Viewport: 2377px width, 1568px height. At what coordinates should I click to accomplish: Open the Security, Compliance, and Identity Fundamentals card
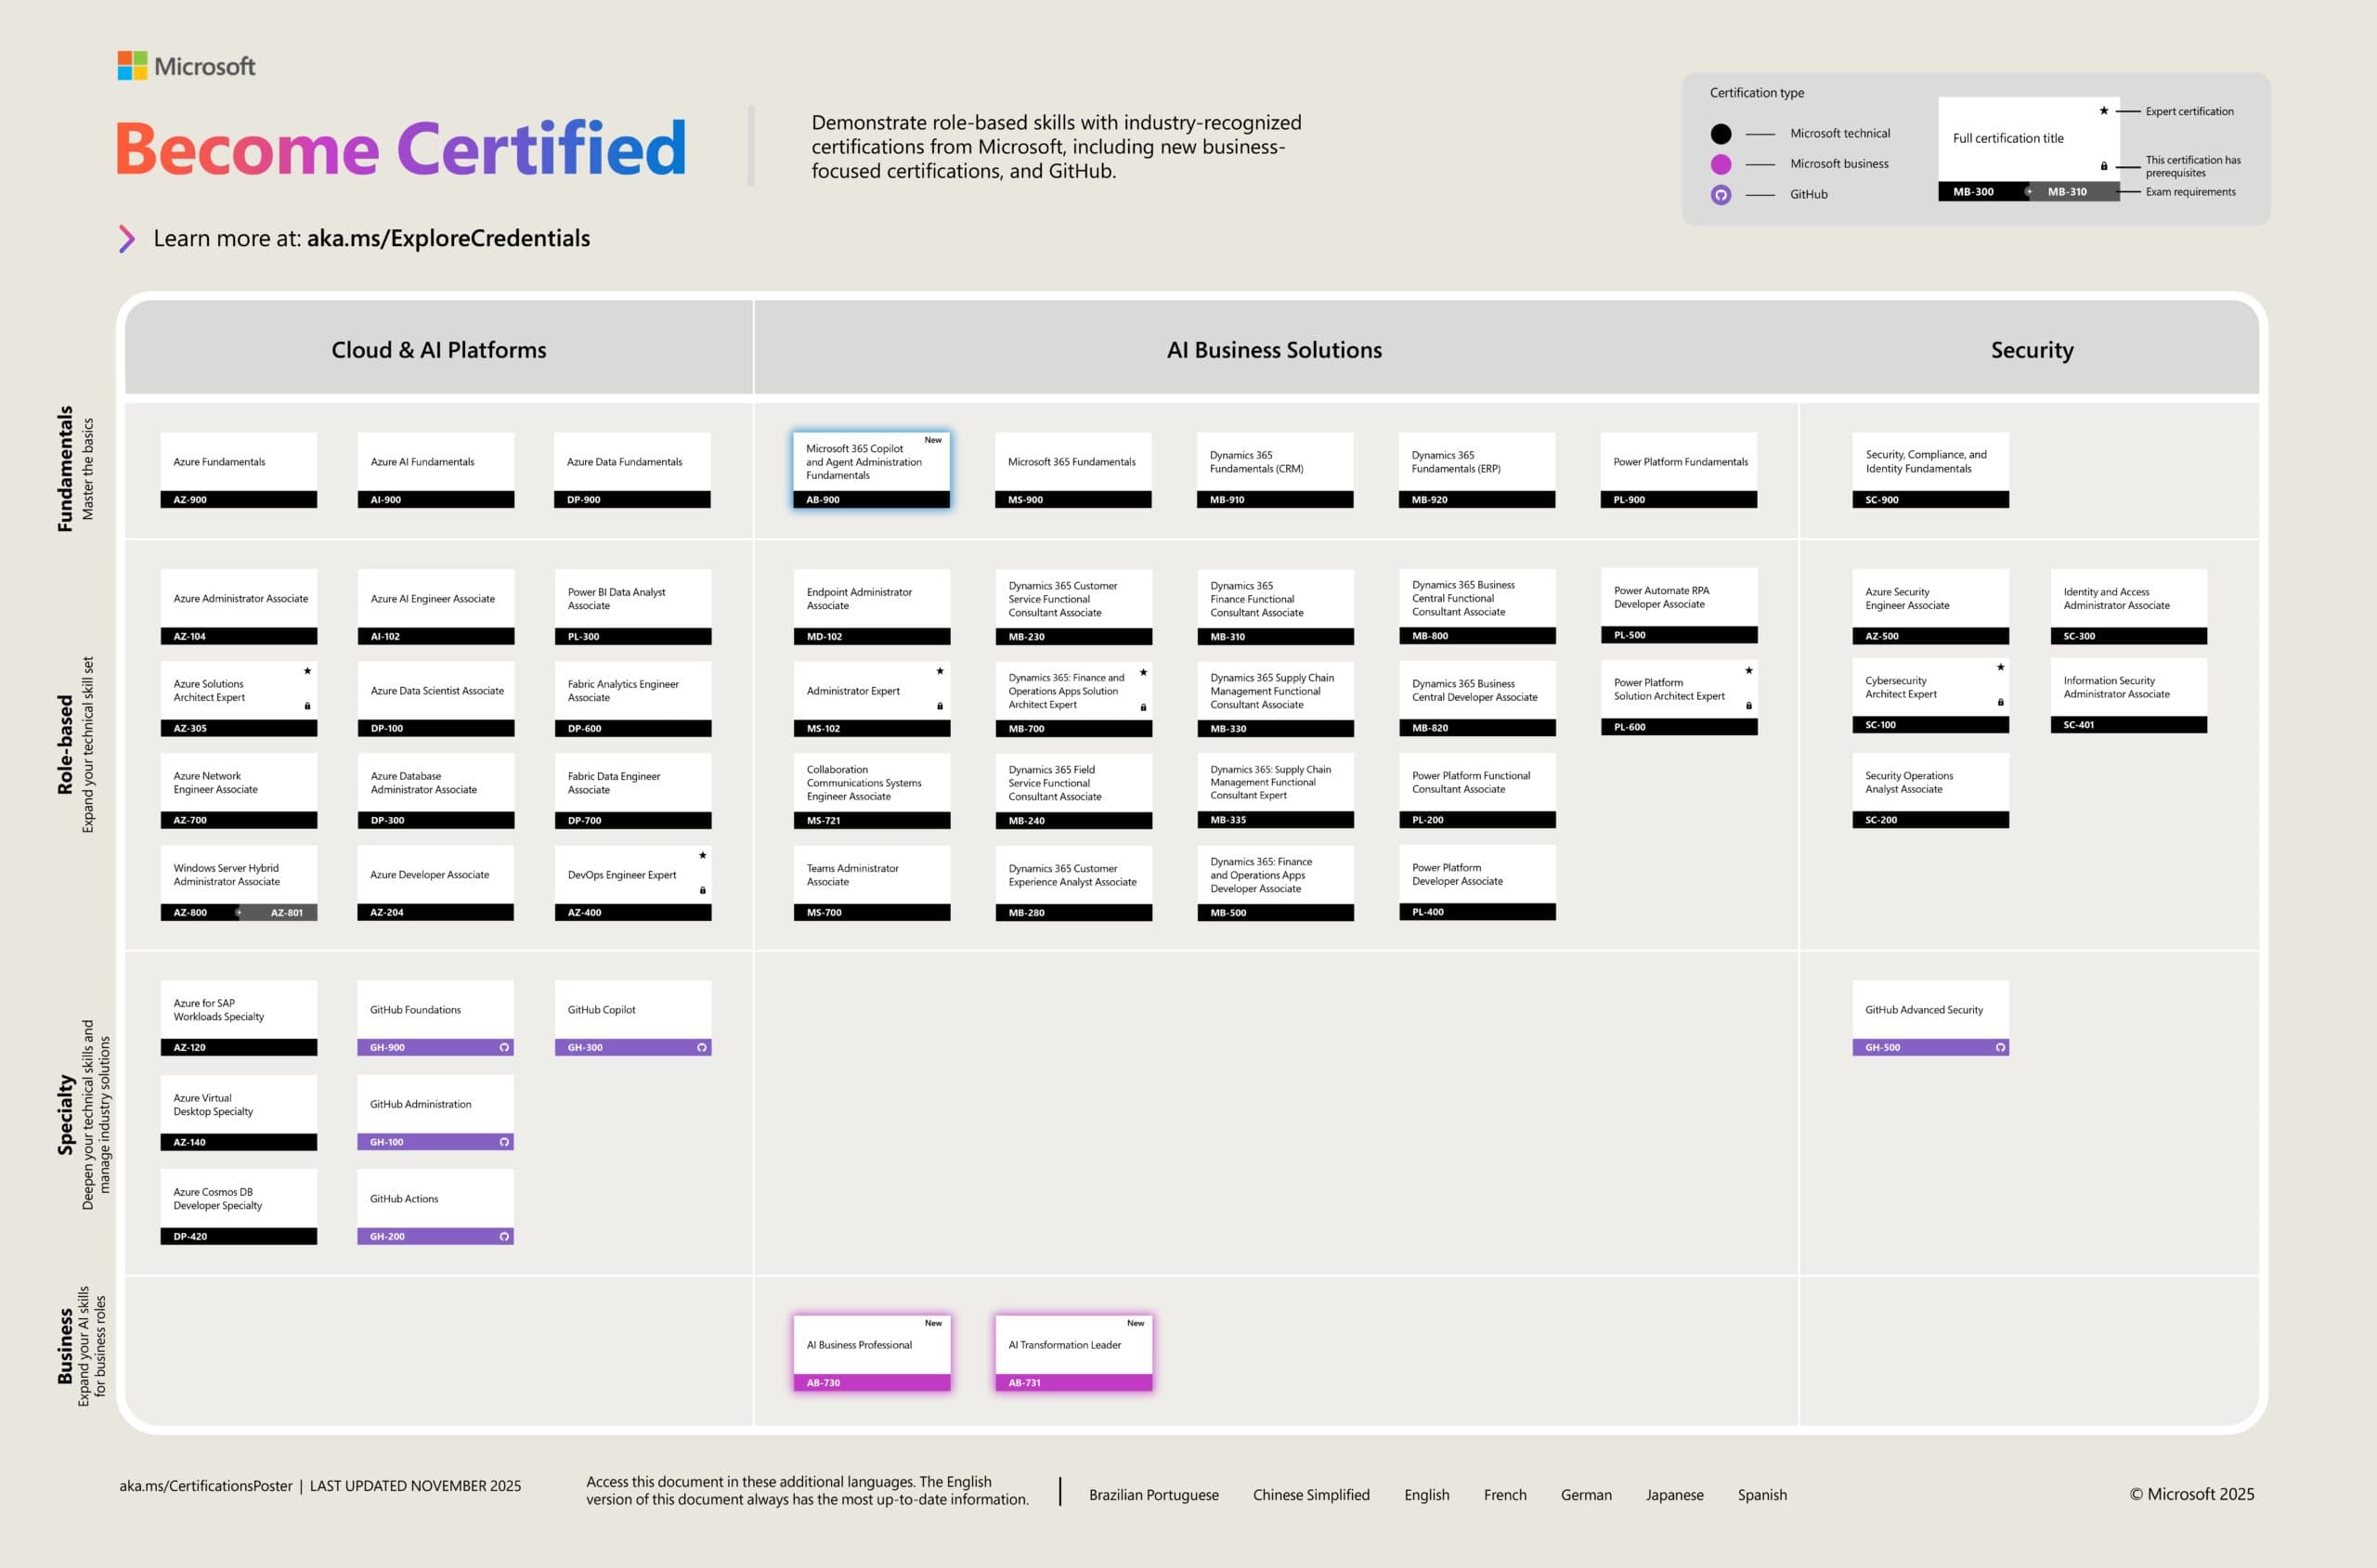pyautogui.click(x=1930, y=470)
